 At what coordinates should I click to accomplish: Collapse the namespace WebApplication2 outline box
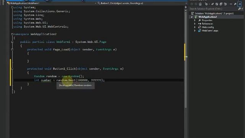coord(12,34)
